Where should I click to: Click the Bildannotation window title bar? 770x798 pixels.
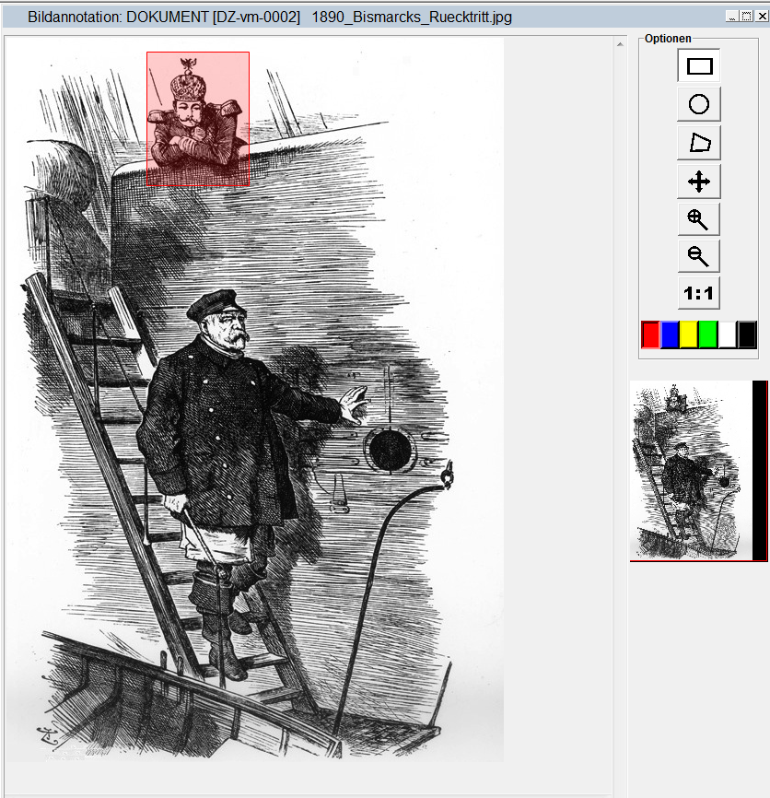pos(368,17)
